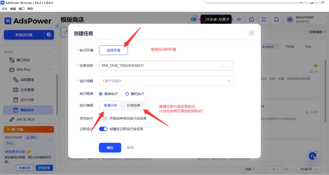329x175 pixels.
Task: Open API & MCP in the sidebar
Action: (x=25, y=119)
